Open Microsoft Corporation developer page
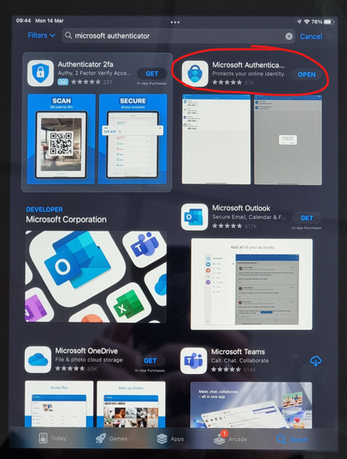347x459 pixels. click(x=66, y=220)
